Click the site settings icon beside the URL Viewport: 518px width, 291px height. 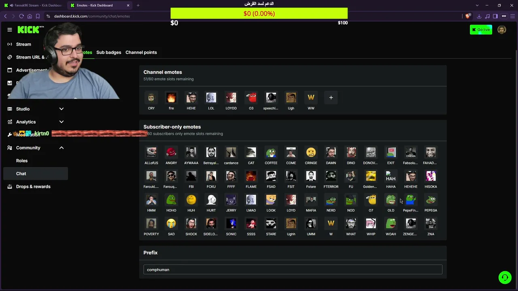point(48,16)
